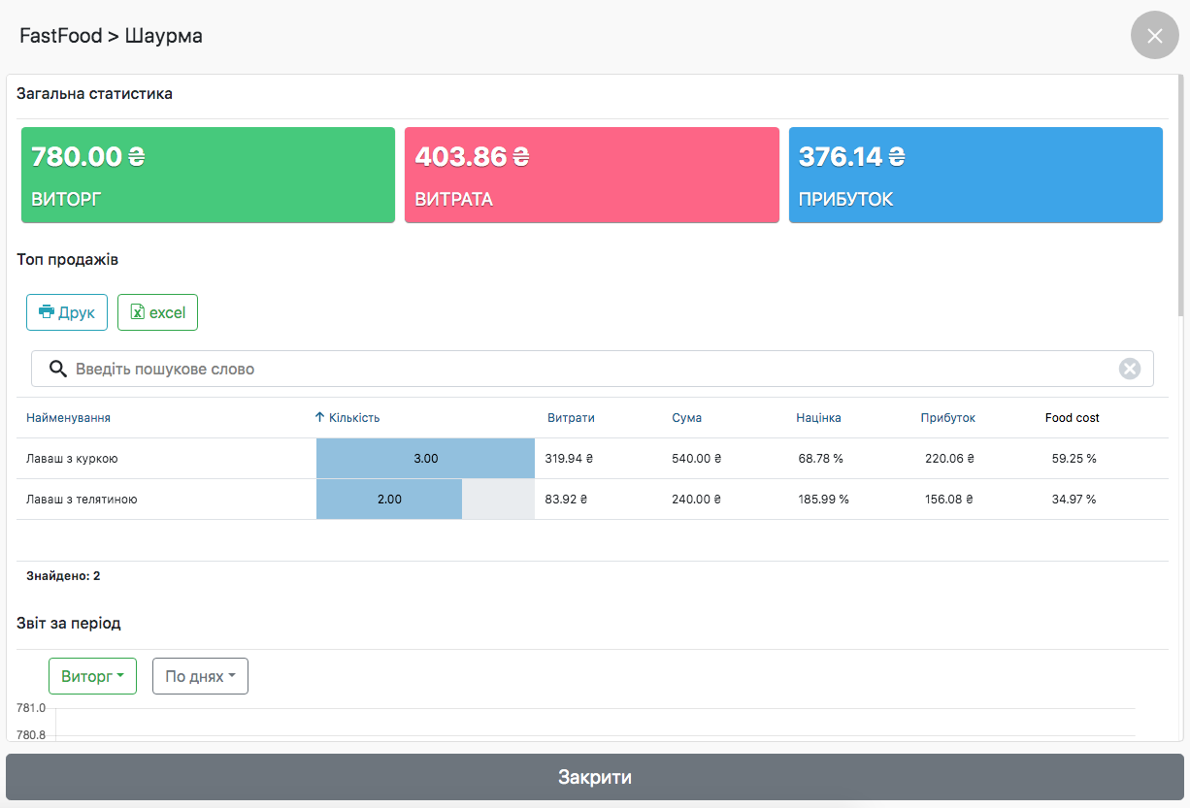The width and height of the screenshot is (1190, 808).
Task: Click the X close icon at top right
Action: pyautogui.click(x=1154, y=36)
